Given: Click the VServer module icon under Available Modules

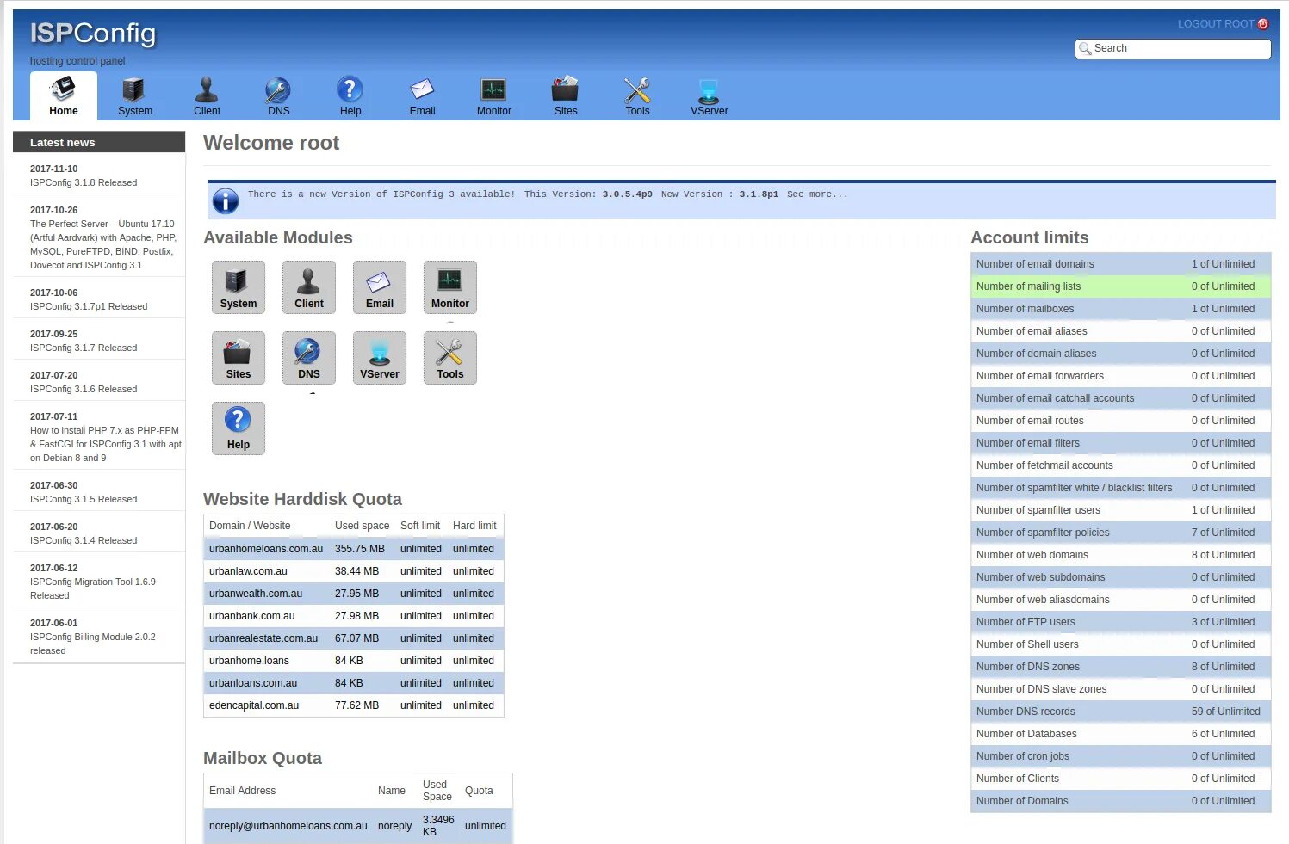Looking at the screenshot, I should (x=380, y=358).
